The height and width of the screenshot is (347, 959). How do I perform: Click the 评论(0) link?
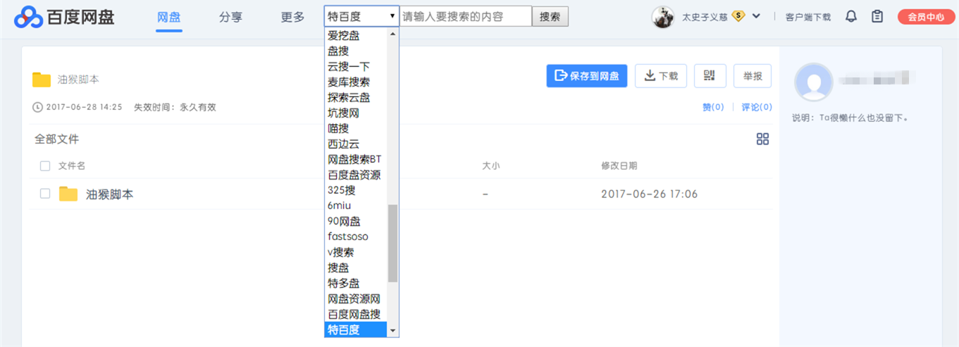757,108
